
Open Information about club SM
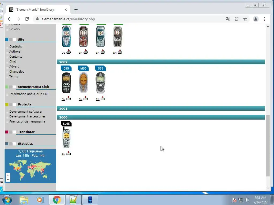[x=28, y=94]
